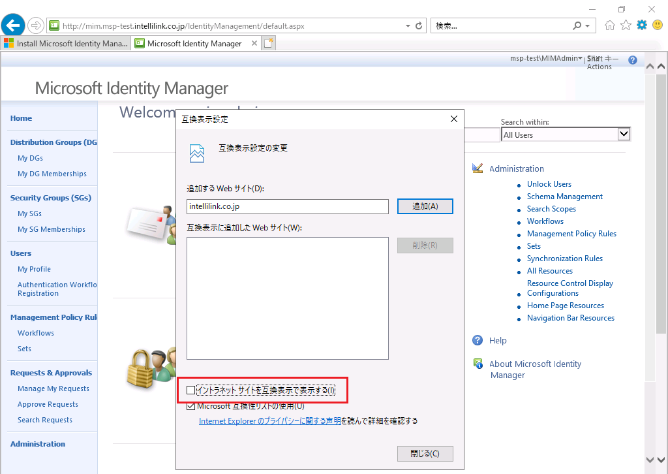This screenshot has width=668, height=474.
Task: Open the blue help question mark icon
Action: coord(633,60)
